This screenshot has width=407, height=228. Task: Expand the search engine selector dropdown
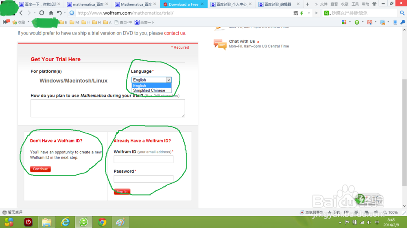pos(330,14)
